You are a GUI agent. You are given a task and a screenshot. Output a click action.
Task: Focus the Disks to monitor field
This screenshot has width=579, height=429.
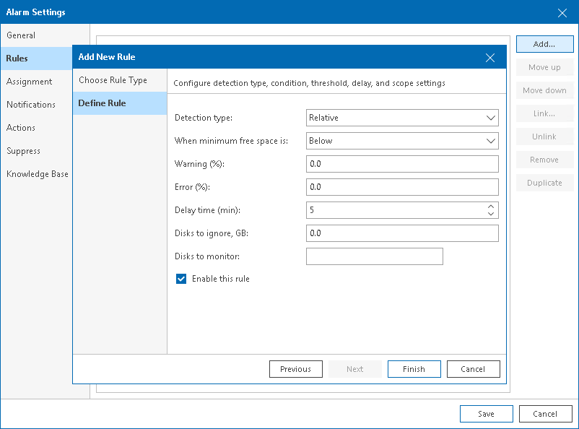tap(374, 256)
